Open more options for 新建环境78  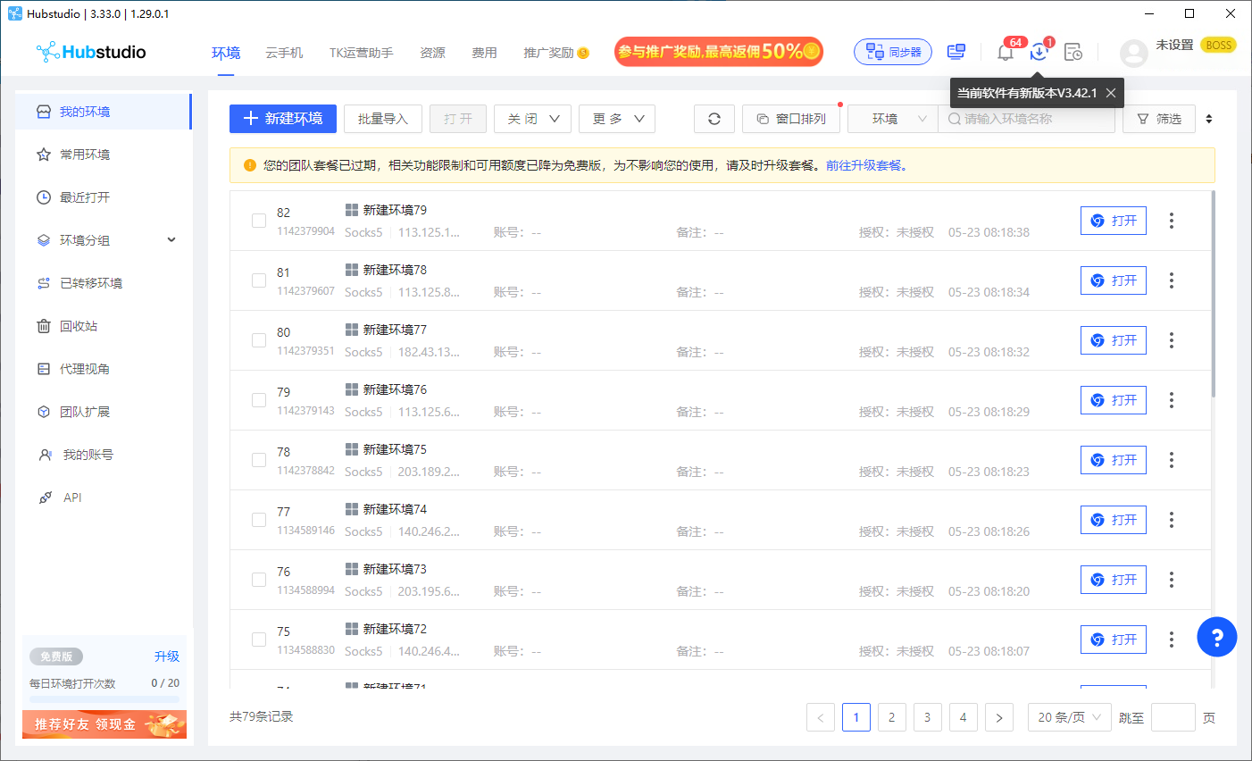[1172, 280]
